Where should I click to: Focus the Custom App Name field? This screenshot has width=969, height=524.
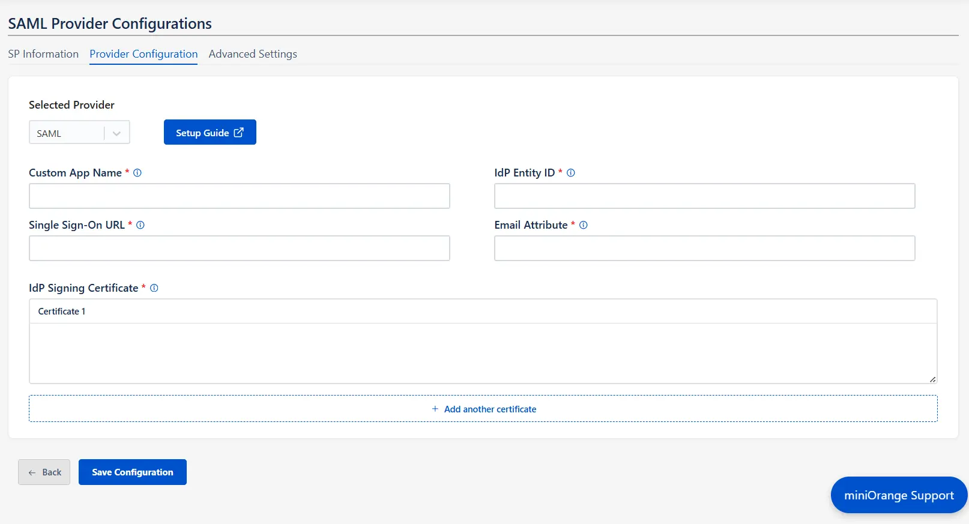[240, 196]
